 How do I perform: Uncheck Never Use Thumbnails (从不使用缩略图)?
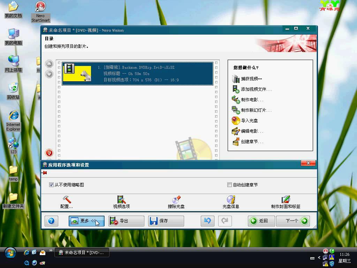pyautogui.click(x=51, y=185)
